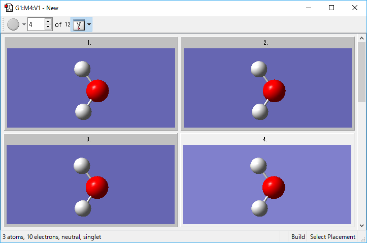The image size is (367, 243).
Task: Open the dropdown arrow beside gray circle
Action: click(24, 24)
